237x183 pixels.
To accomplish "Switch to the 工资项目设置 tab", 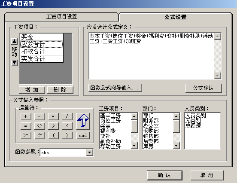I will point(61,17).
